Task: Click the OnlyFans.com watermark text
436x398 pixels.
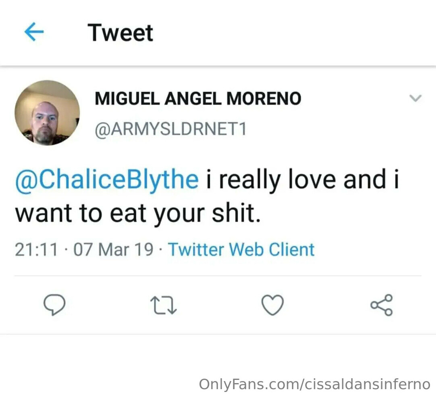Action: [x=248, y=384]
